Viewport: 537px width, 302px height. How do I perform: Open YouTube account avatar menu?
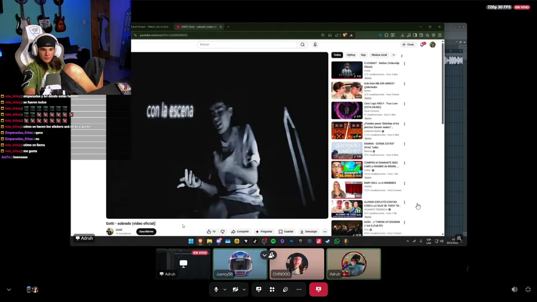coord(433,44)
